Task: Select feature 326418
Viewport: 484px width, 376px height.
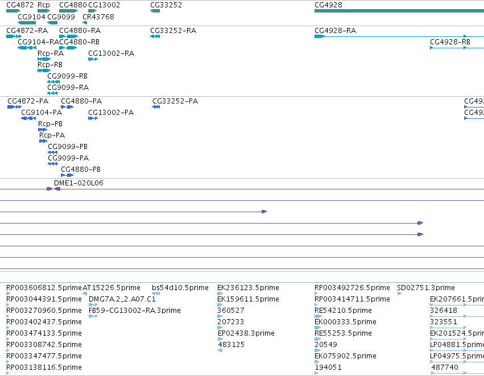Action: click(x=444, y=311)
